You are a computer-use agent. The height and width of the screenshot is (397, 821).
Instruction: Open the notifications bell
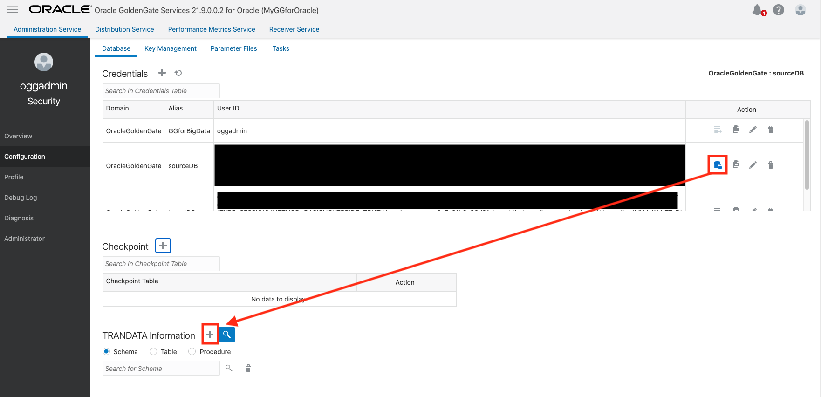coord(758,10)
